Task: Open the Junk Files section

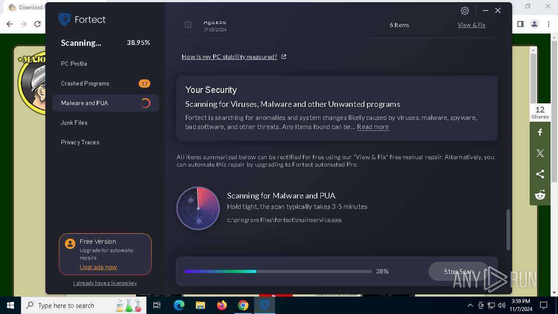Action: click(x=74, y=123)
